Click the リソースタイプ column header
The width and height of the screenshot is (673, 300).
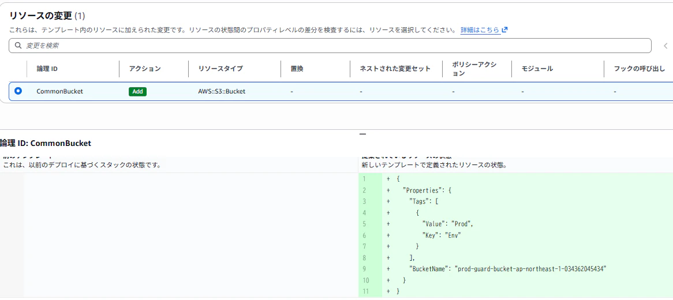coord(220,69)
